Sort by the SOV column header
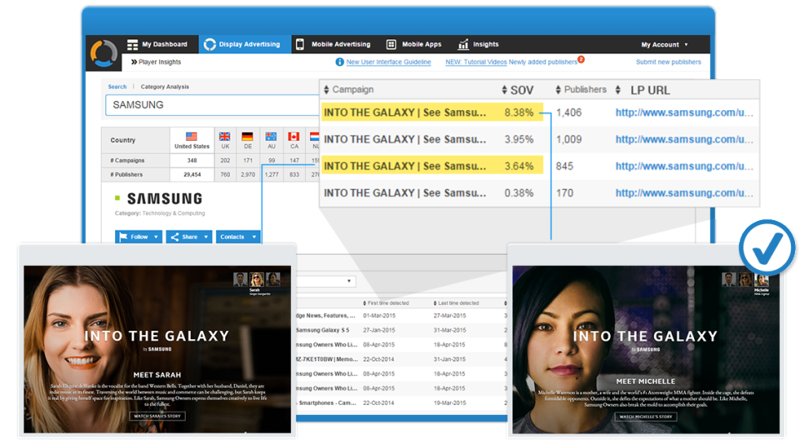This screenshot has width=800, height=445. coord(517,90)
